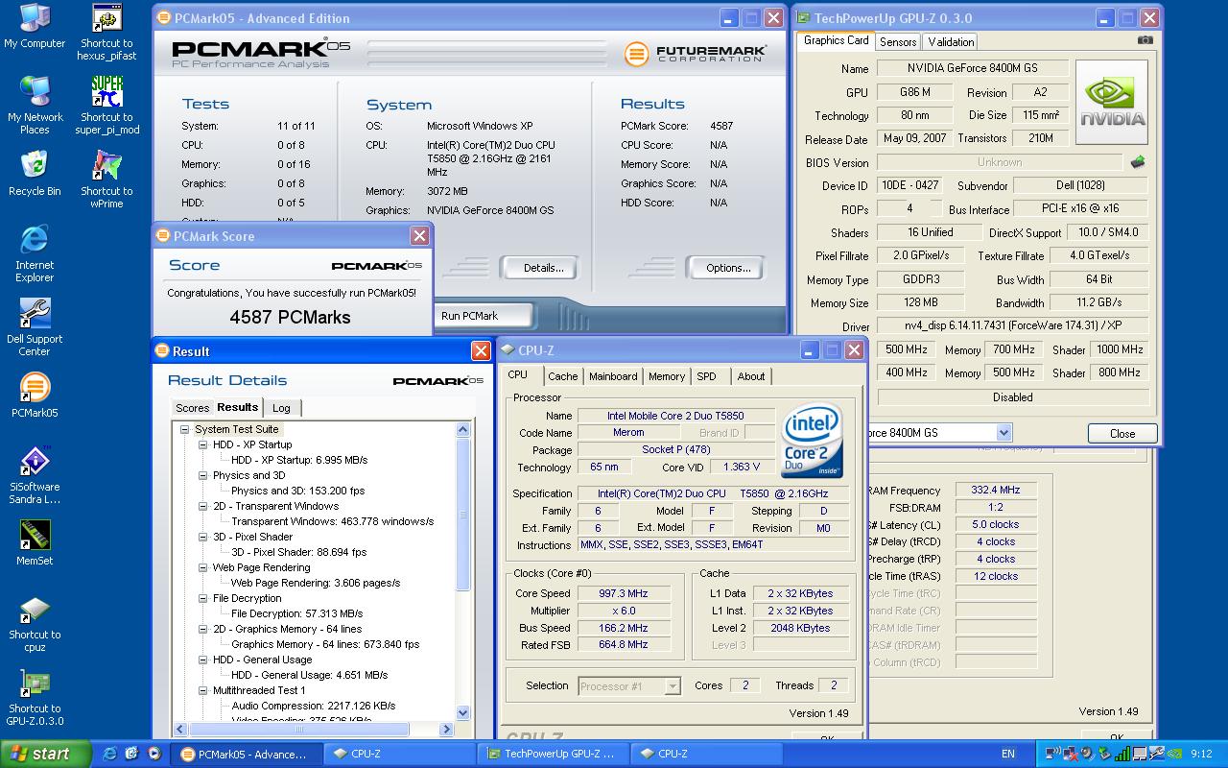Open the GPU selection dropdown in GPU-Z

click(x=1004, y=433)
